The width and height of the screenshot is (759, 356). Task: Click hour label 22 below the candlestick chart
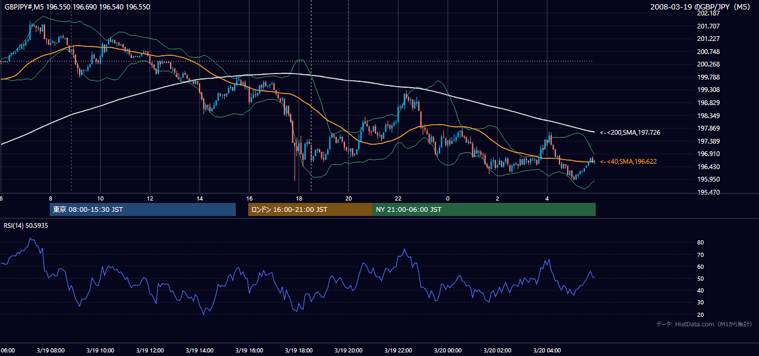398,199
